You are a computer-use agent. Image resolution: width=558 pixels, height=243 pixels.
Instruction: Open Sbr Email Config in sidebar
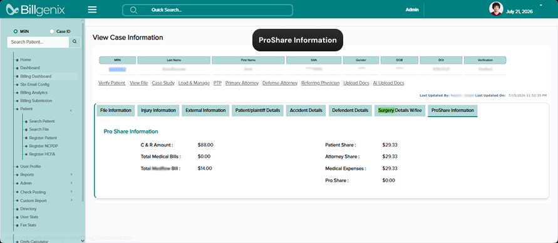pyautogui.click(x=35, y=85)
